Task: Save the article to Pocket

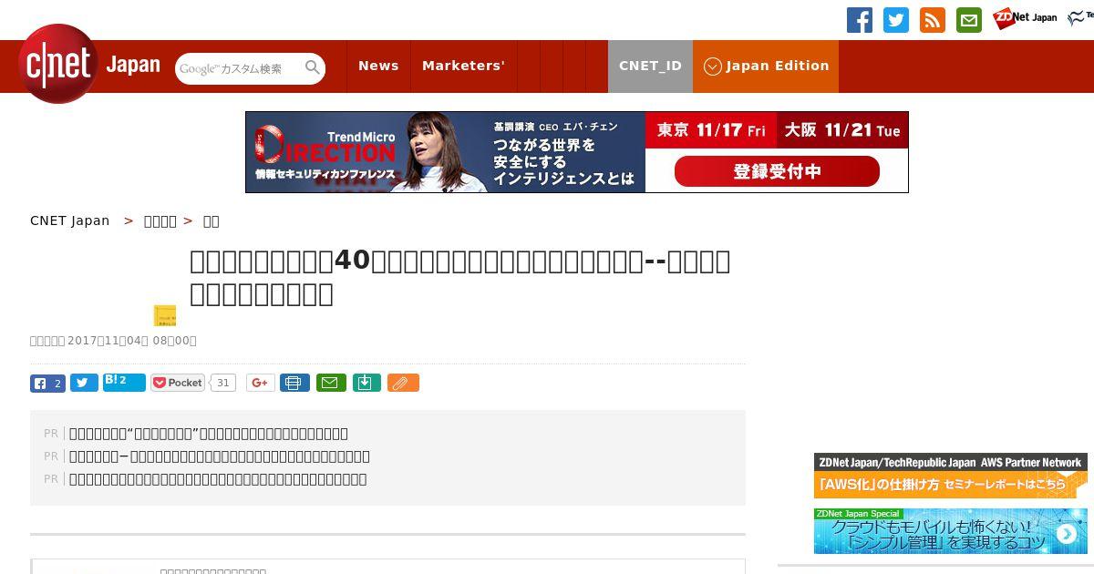Action: click(178, 383)
